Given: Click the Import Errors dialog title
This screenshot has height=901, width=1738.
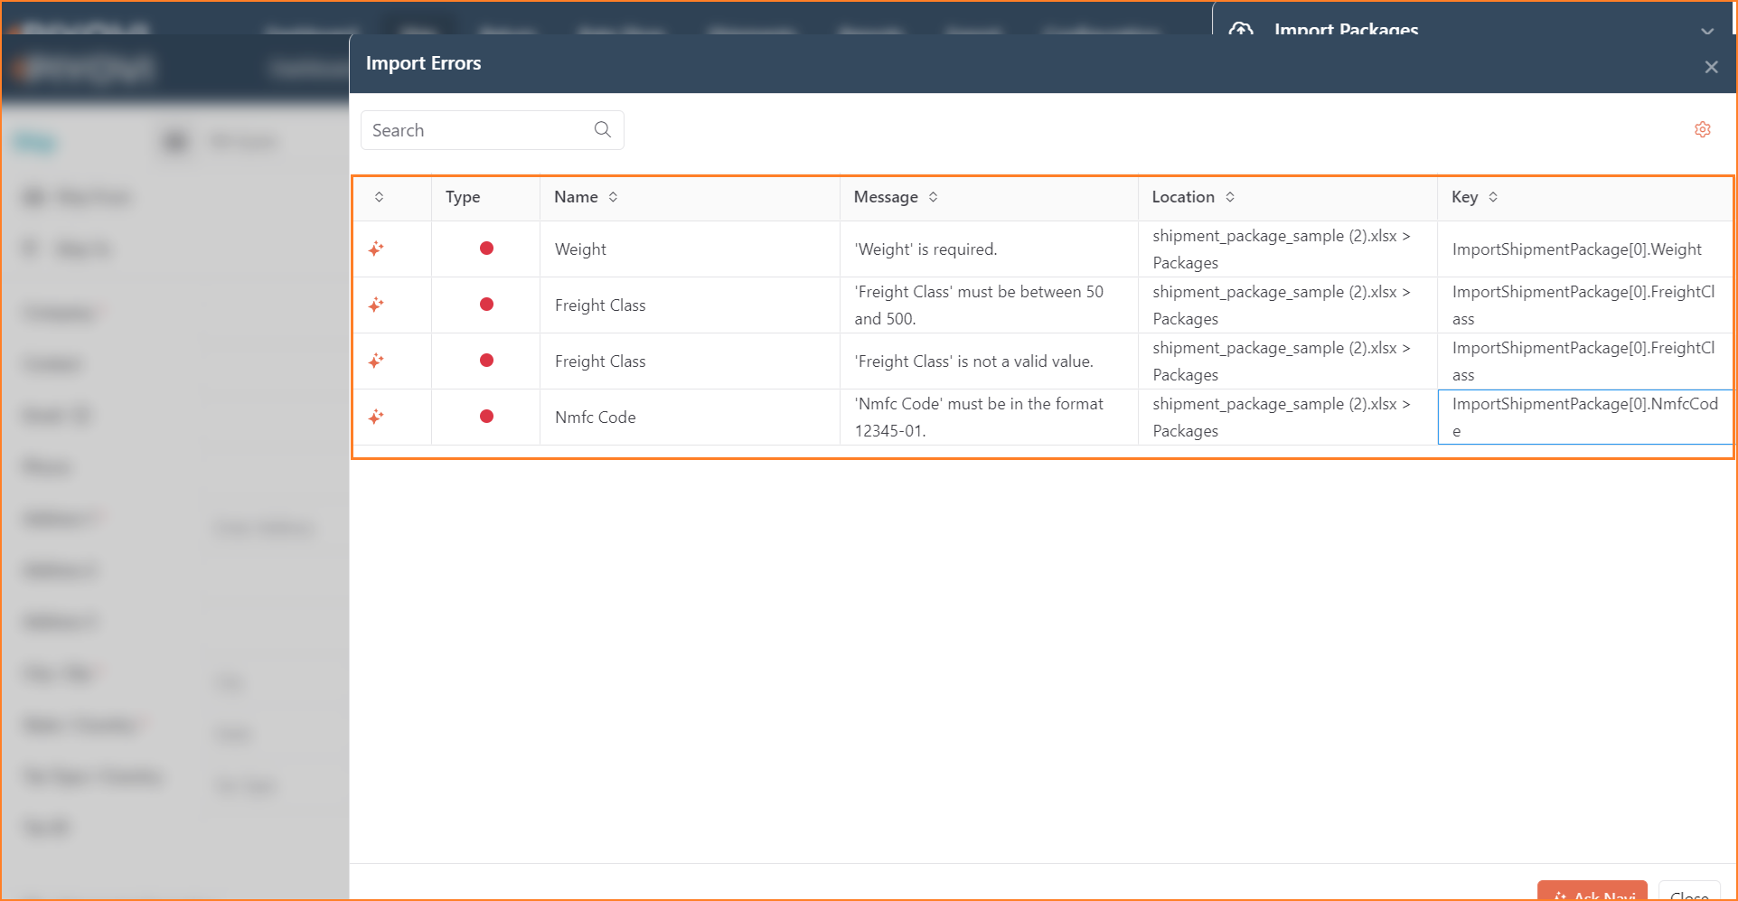Looking at the screenshot, I should click(423, 63).
